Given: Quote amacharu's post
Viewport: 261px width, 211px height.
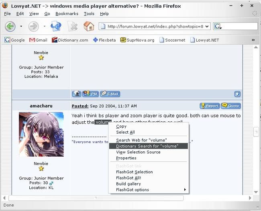Looking at the screenshot, I should pyautogui.click(x=231, y=106).
